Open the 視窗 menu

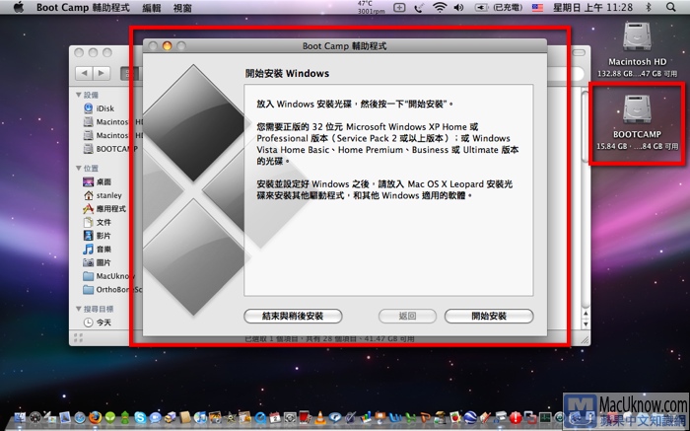point(183,7)
